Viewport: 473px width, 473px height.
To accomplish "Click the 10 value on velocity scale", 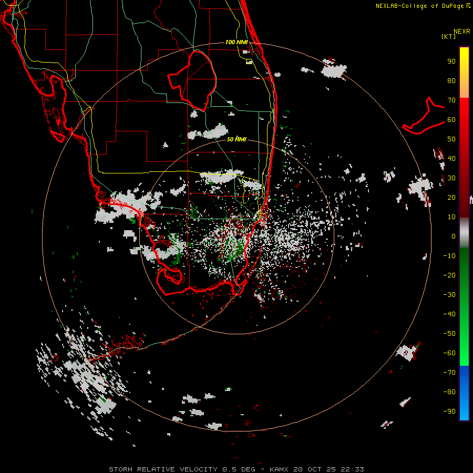I will pos(451,217).
